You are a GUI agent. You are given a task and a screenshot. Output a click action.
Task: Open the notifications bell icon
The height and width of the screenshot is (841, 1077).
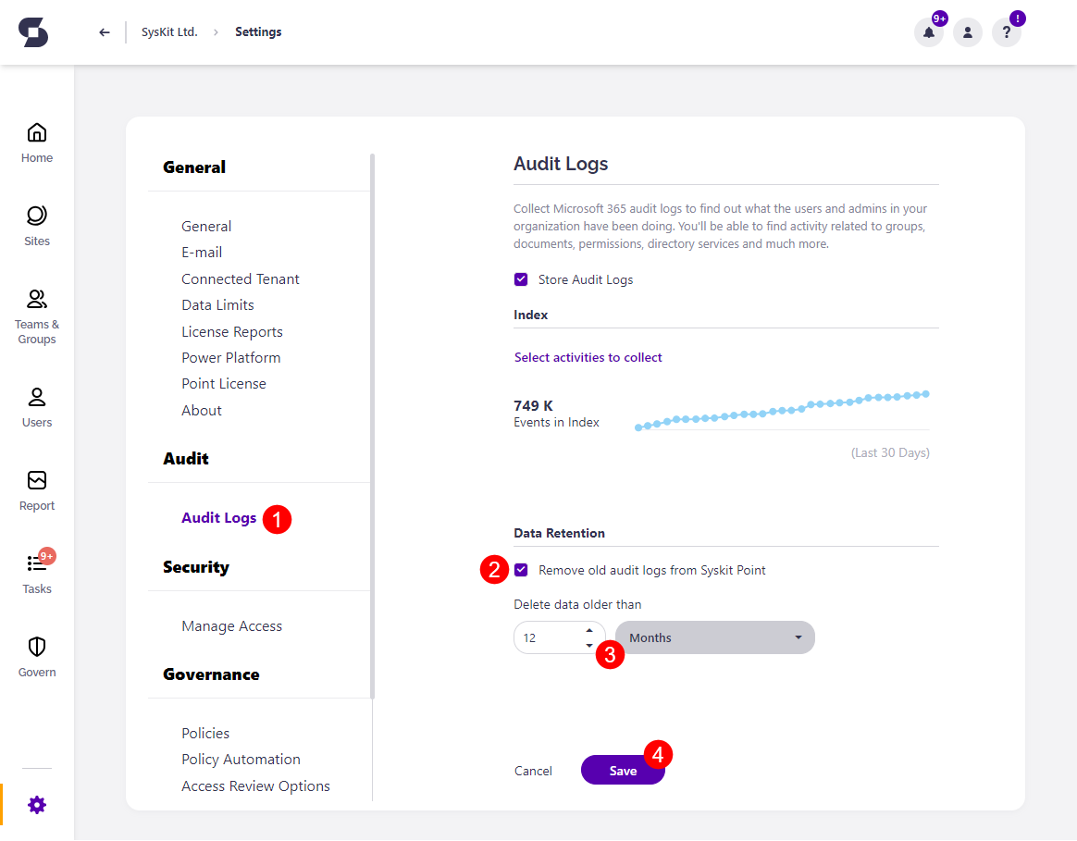click(x=928, y=31)
